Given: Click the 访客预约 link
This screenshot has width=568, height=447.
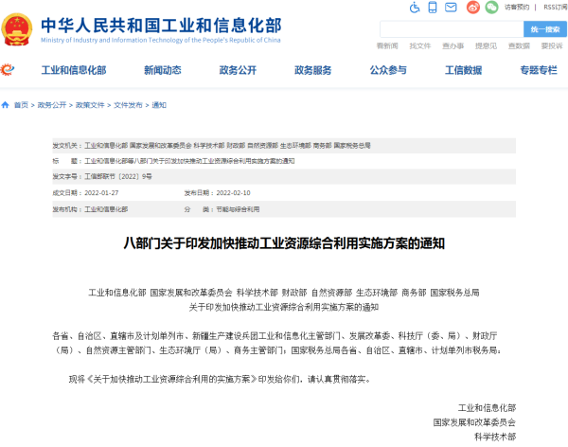Looking at the screenshot, I should tap(517, 7).
